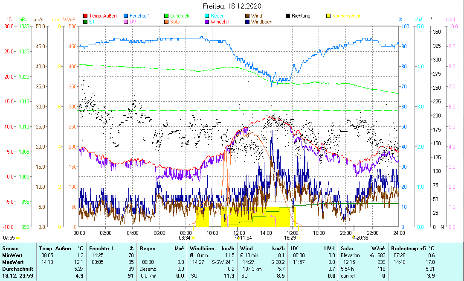Click the dark blue Windböen legend swatch
The height and width of the screenshot is (281, 464).
coord(247,22)
